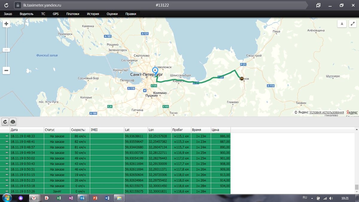Select the GPS tab
The height and width of the screenshot is (202, 359).
56,14
